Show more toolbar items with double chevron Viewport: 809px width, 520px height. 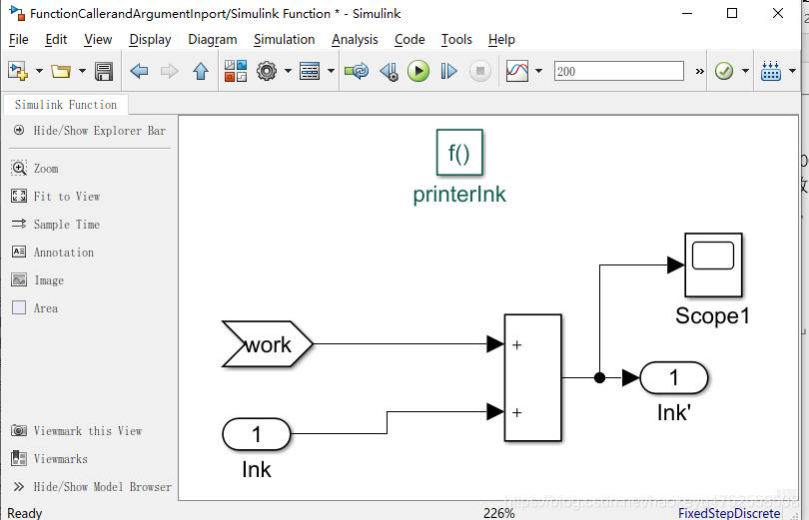[x=699, y=71]
